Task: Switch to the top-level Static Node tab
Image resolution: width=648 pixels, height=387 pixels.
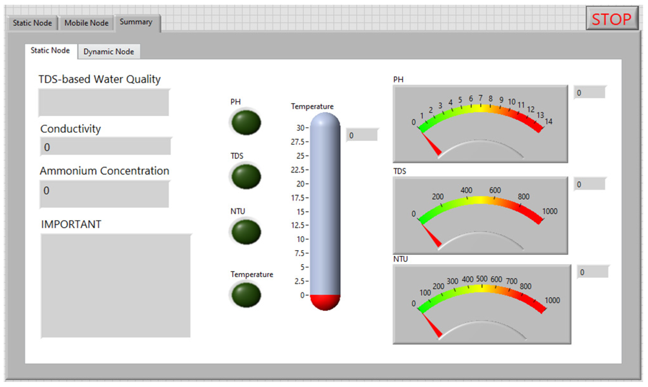Action: click(x=32, y=23)
